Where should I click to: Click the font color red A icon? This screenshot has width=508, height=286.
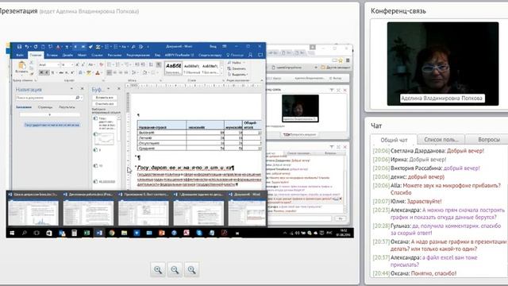[97, 73]
